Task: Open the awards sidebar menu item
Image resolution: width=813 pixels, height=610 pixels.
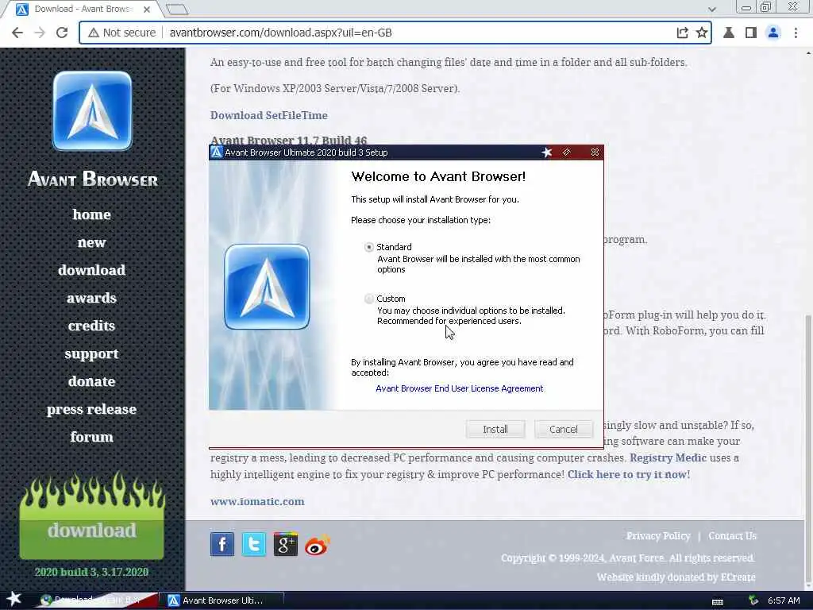Action: pos(92,298)
